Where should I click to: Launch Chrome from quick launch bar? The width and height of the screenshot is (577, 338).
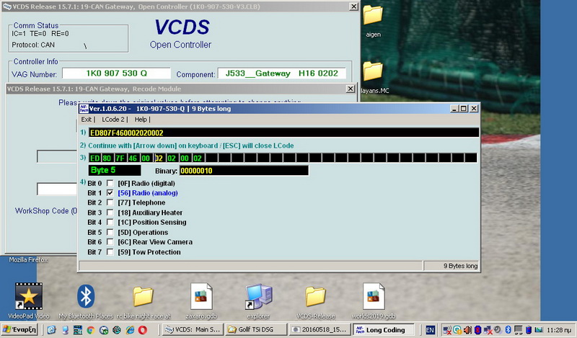tap(91, 330)
